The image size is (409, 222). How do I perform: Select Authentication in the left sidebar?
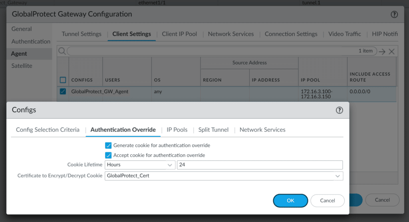[31, 42]
